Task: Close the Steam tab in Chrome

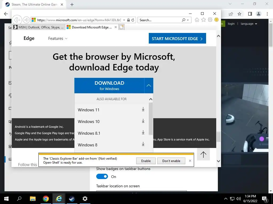Action: (62, 5)
